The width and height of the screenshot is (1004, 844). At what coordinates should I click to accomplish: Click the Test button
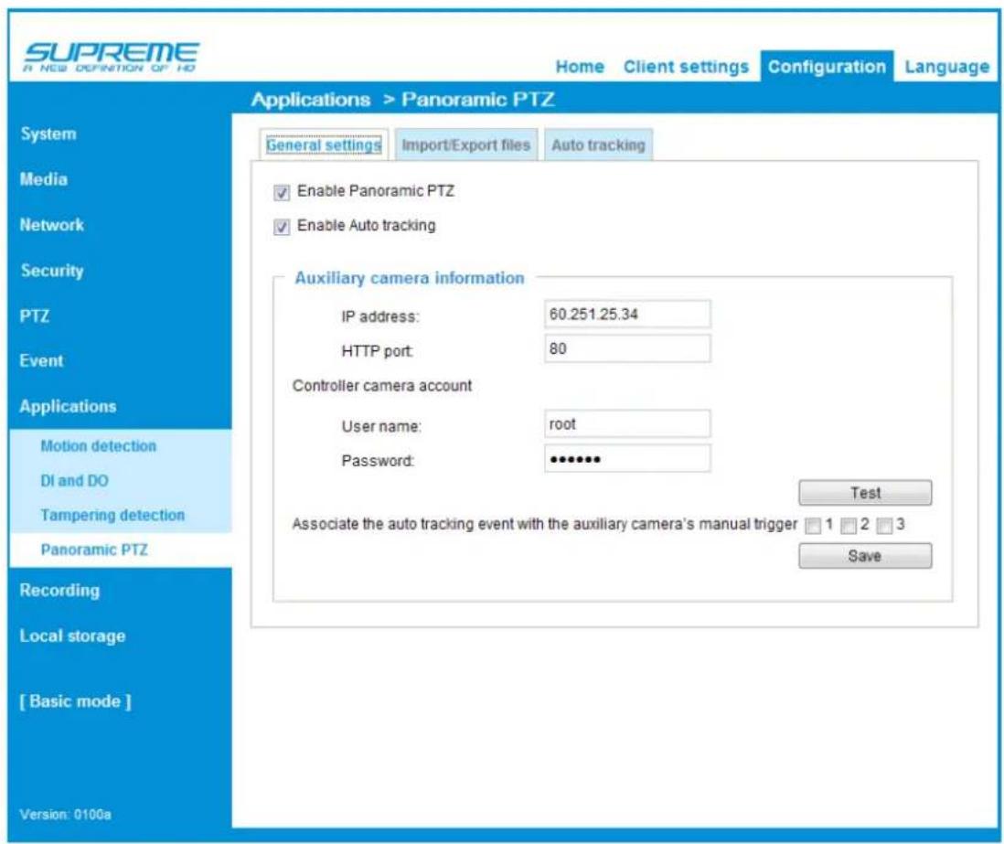pos(865,493)
